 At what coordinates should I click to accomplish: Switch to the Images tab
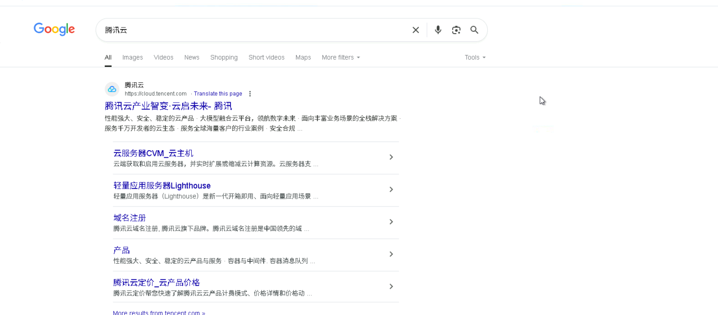133,58
